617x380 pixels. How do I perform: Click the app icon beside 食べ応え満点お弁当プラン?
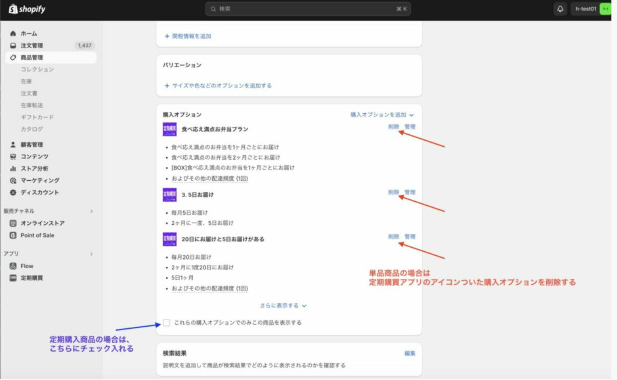tap(169, 129)
